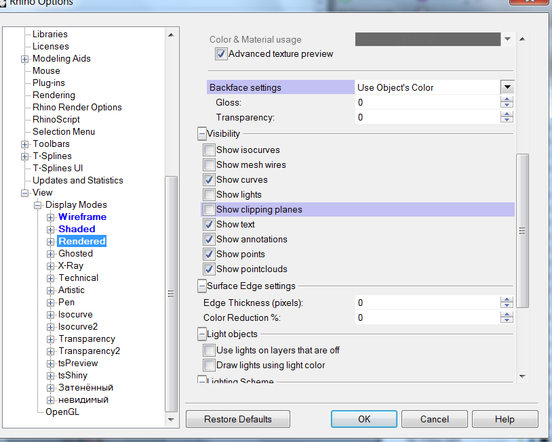
Task: Uncheck Show pointclouds checkbox
Action: tap(209, 269)
